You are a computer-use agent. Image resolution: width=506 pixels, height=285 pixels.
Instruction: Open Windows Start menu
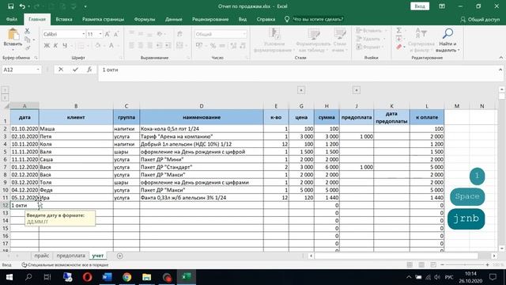pyautogui.click(x=9, y=277)
